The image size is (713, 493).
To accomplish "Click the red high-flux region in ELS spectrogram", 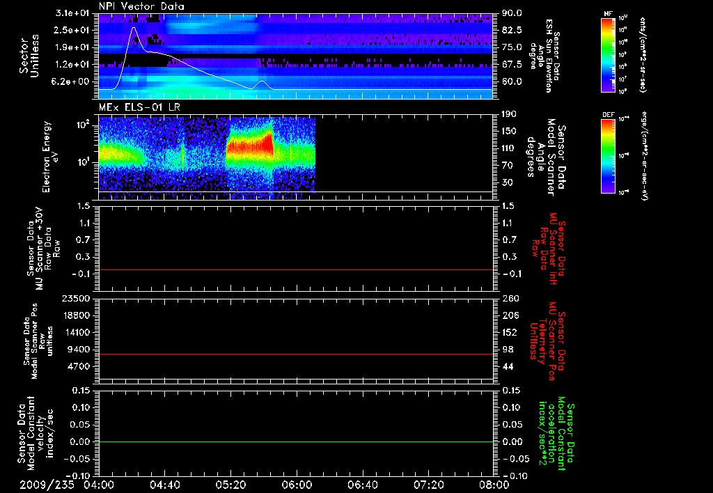I will [250, 145].
